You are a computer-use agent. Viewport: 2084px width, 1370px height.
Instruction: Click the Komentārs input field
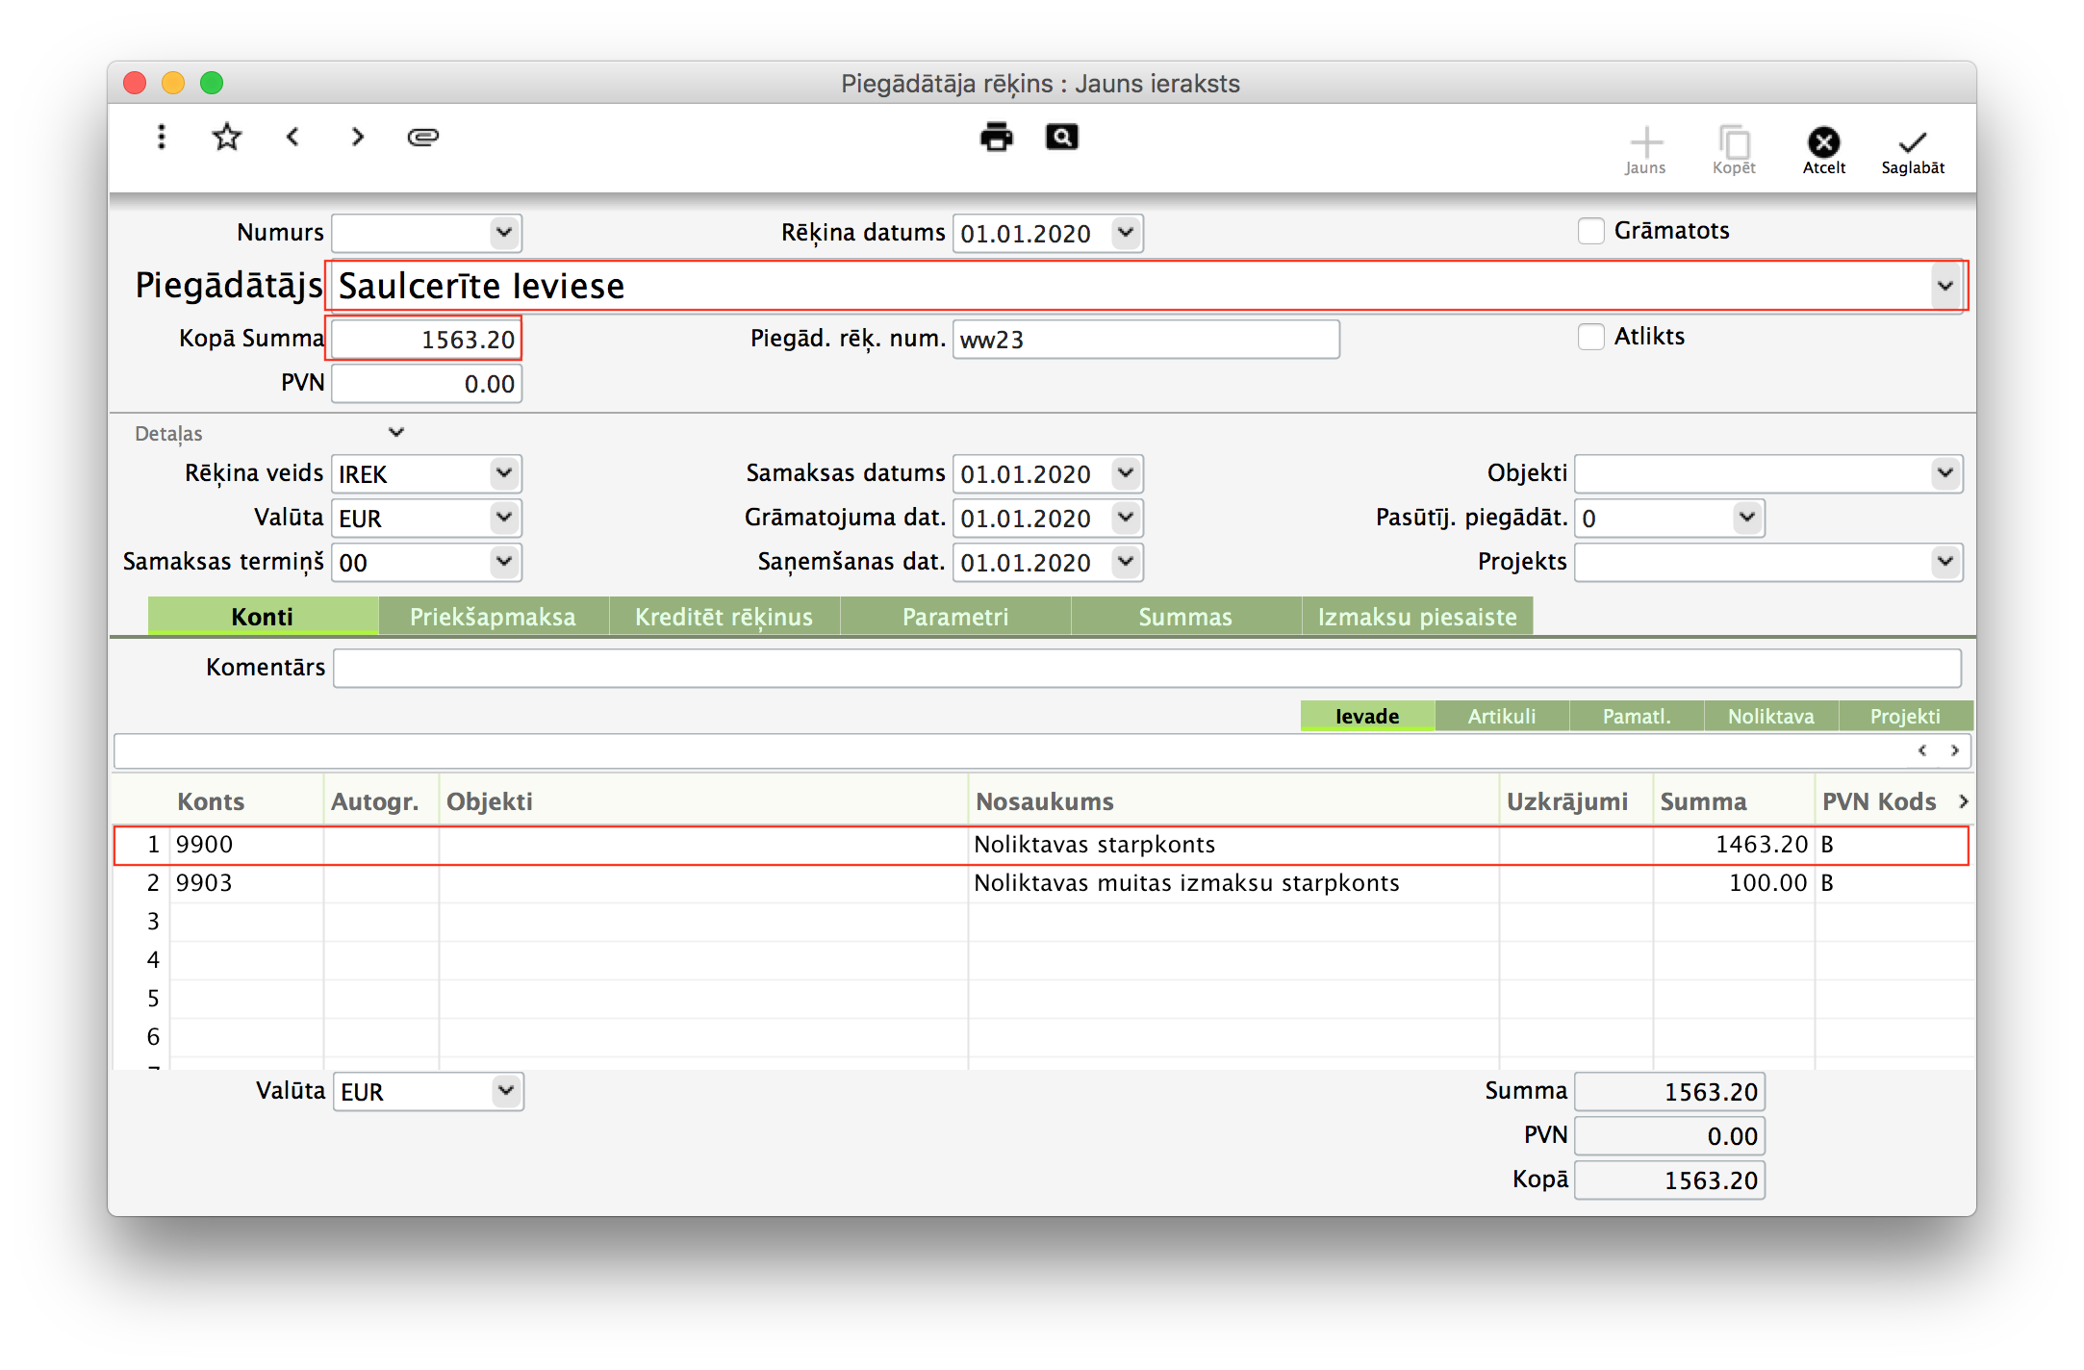tap(1147, 668)
